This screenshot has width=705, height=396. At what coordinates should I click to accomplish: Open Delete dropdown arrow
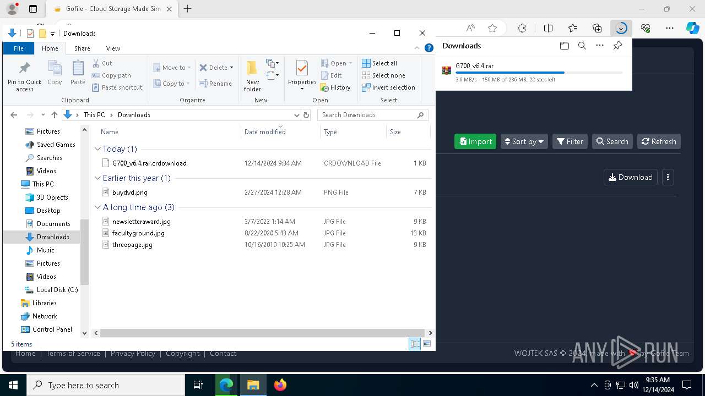231,68
